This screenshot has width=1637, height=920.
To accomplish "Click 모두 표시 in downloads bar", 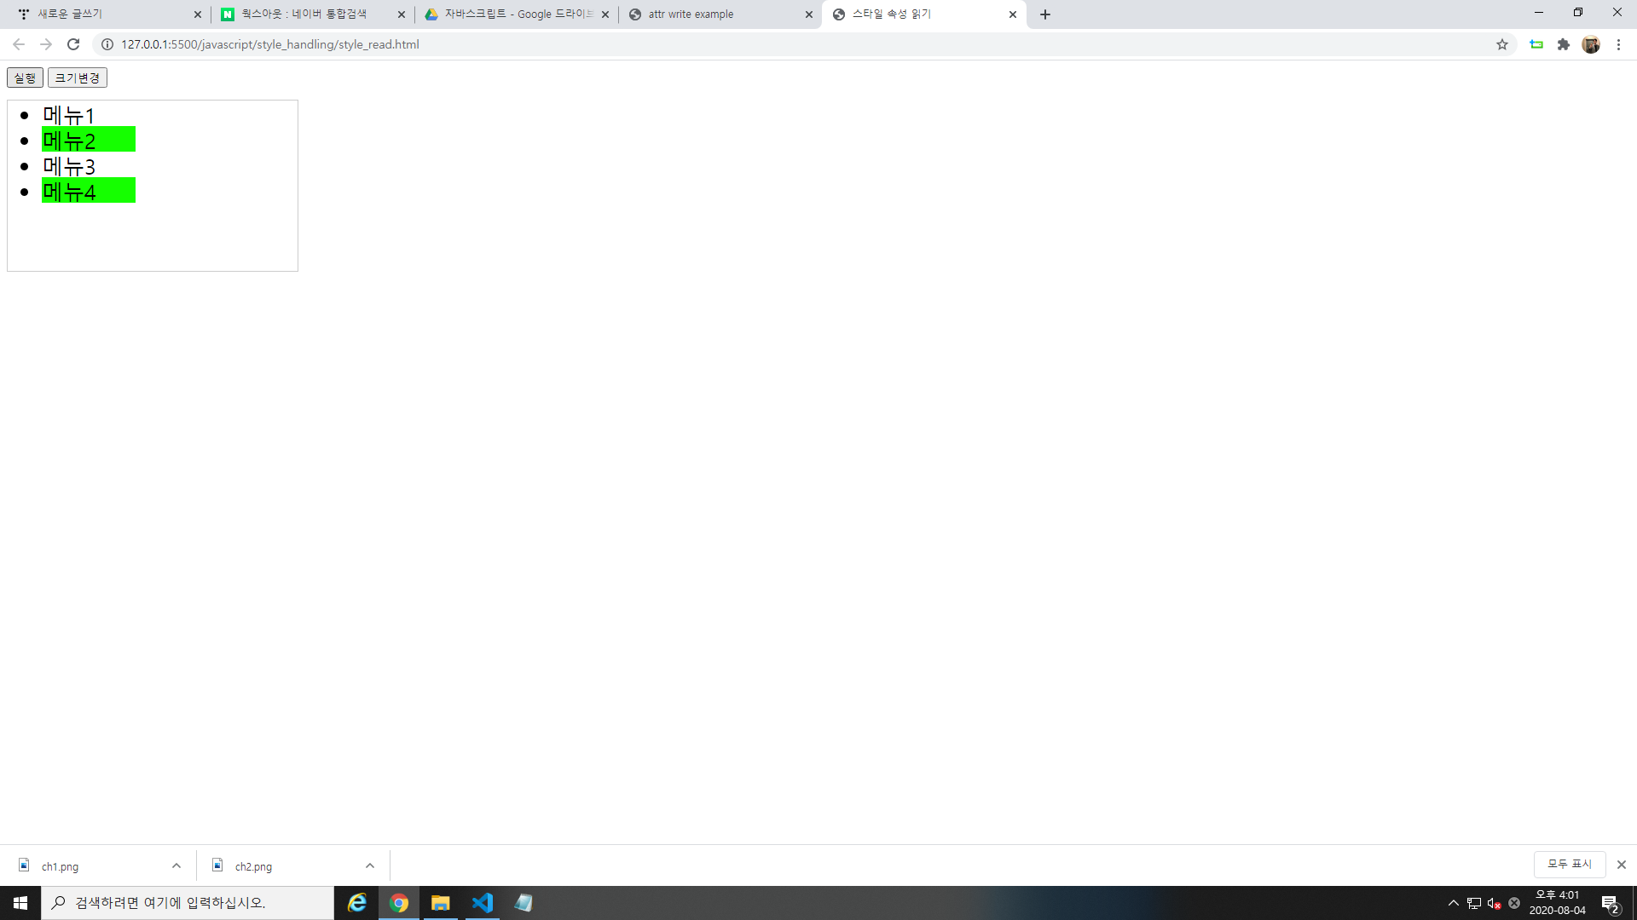I will (x=1569, y=864).
